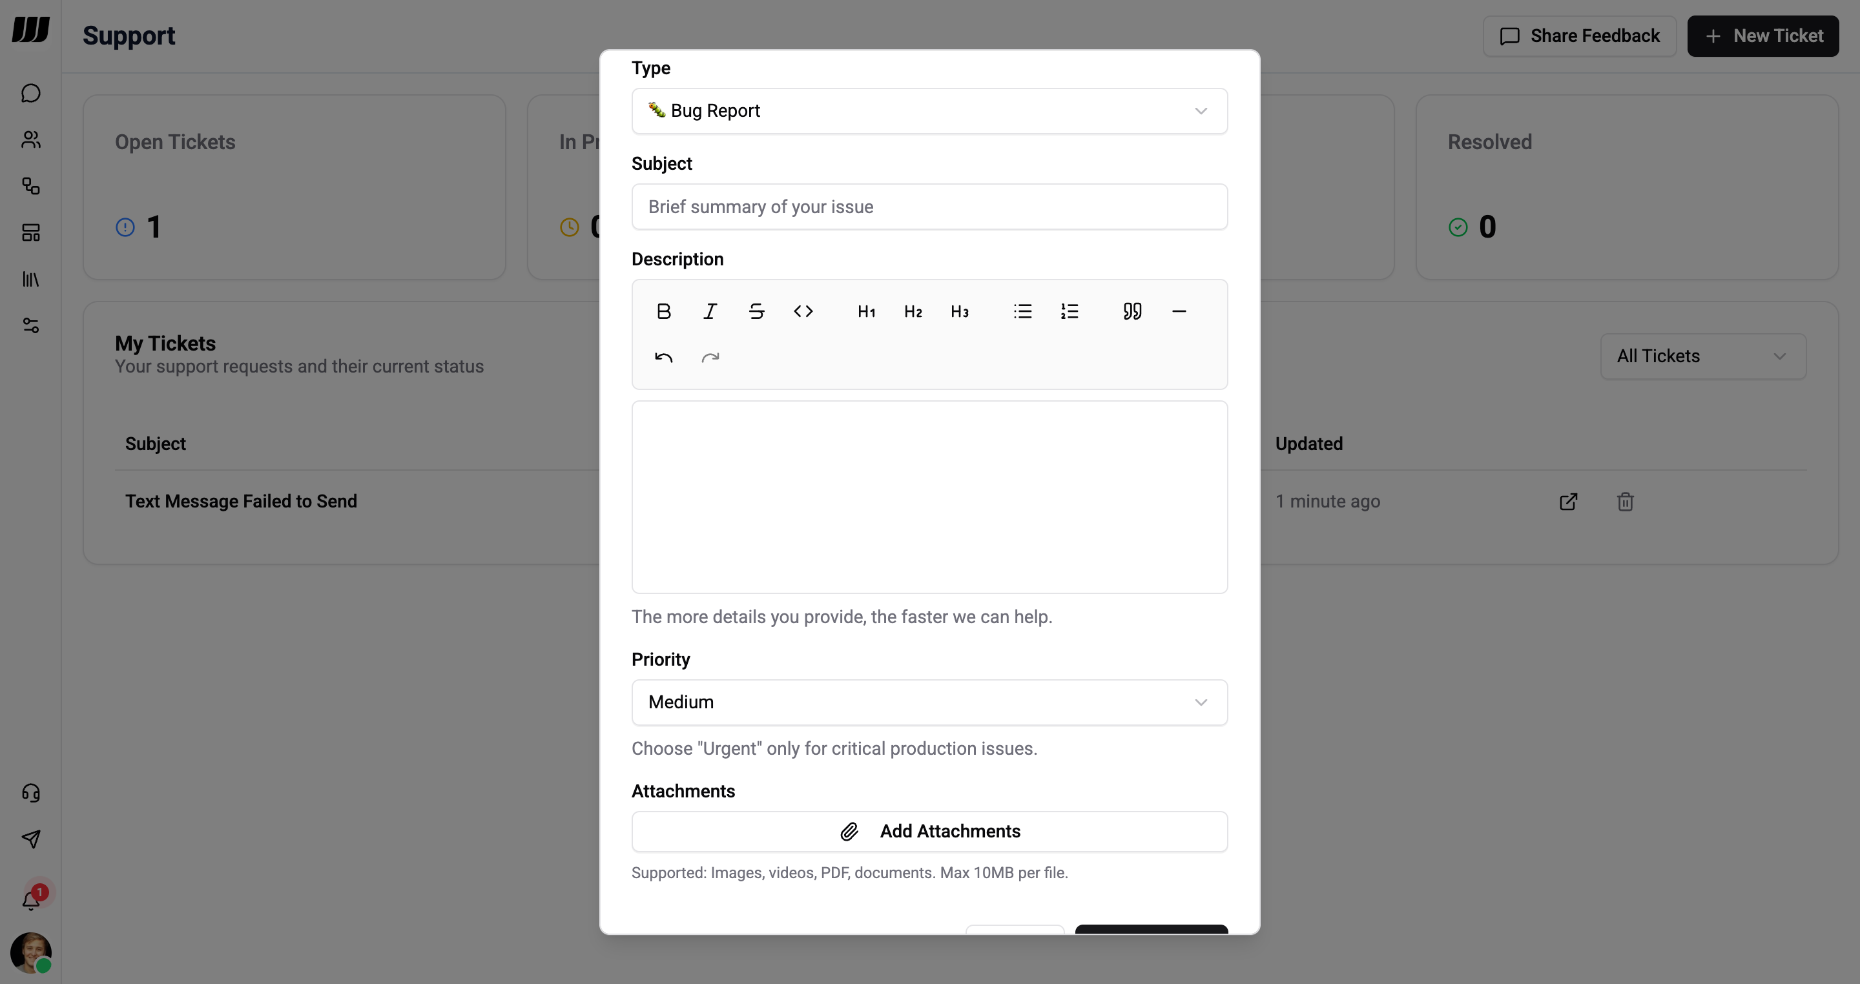Viewport: 1860px width, 984px height.
Task: Insert a horizontal rule in the description
Action: (x=1179, y=311)
